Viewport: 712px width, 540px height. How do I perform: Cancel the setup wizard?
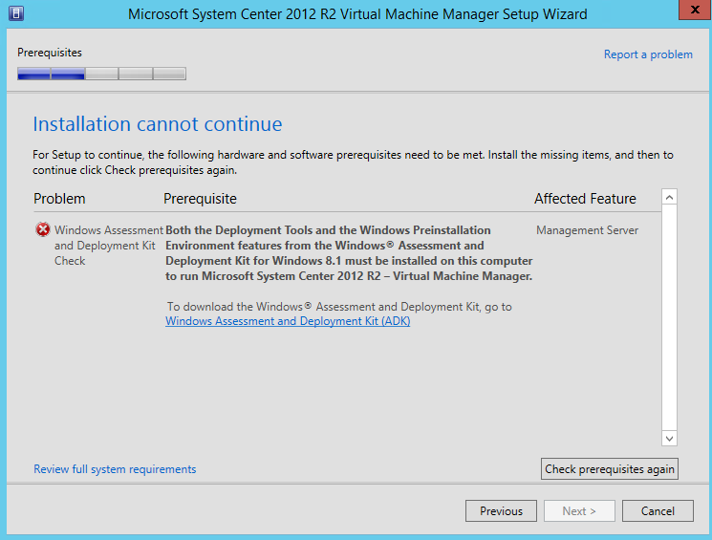coord(658,511)
